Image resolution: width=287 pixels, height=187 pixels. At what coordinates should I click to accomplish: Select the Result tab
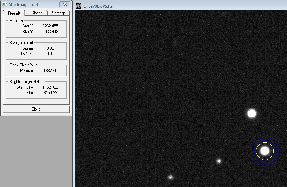[x=14, y=13]
